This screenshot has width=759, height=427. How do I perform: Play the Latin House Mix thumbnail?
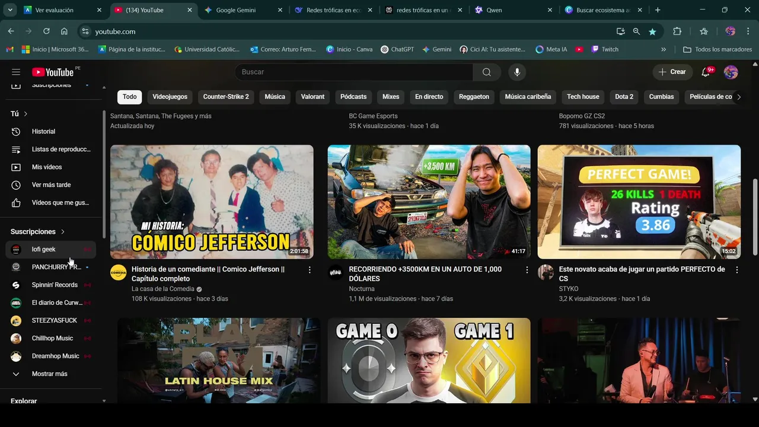tap(219, 361)
